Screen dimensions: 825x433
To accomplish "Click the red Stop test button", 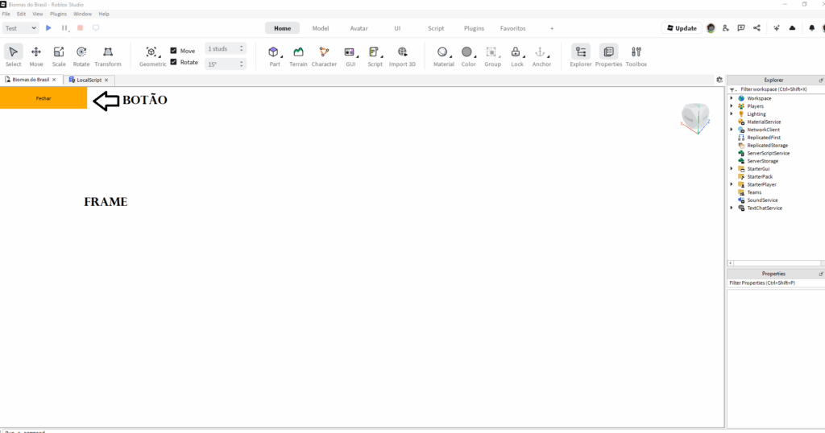I will 80,28.
